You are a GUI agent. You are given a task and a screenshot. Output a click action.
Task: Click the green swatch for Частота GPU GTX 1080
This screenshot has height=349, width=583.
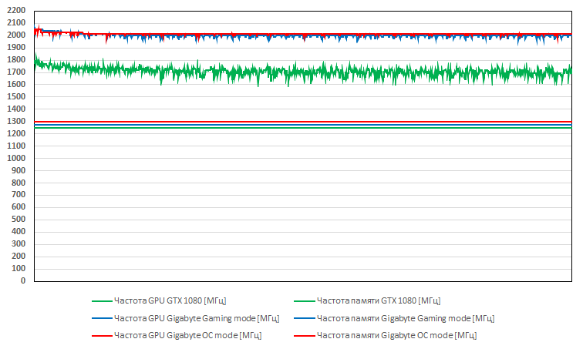(x=101, y=300)
